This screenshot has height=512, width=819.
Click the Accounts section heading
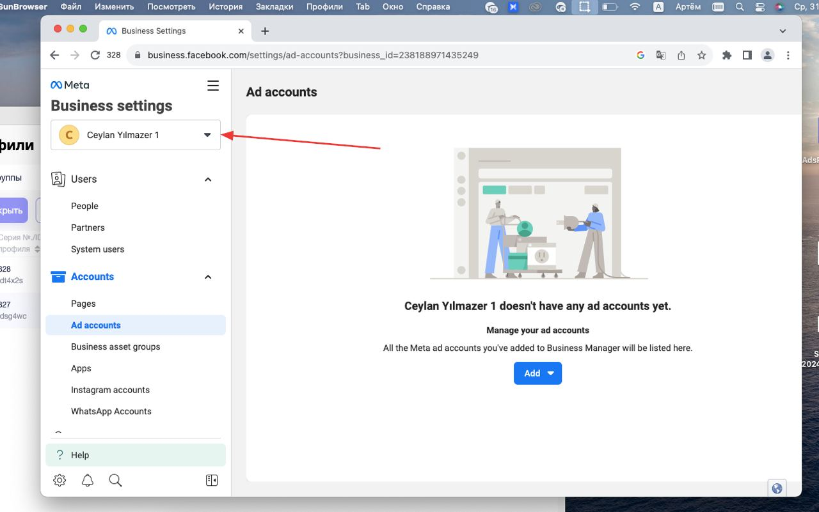click(x=92, y=277)
